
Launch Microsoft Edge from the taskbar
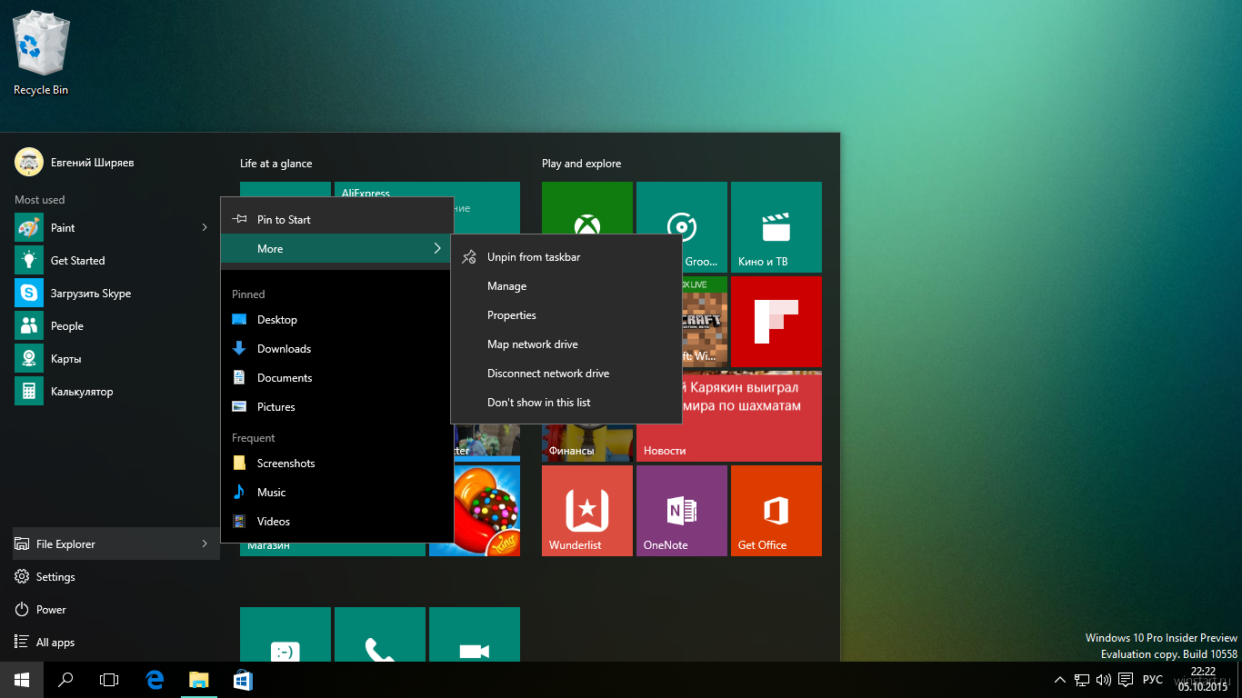[155, 680]
